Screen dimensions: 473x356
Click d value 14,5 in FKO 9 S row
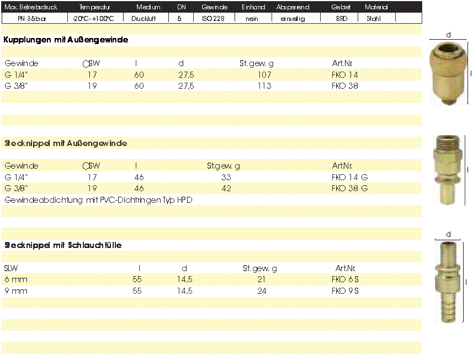184,290
